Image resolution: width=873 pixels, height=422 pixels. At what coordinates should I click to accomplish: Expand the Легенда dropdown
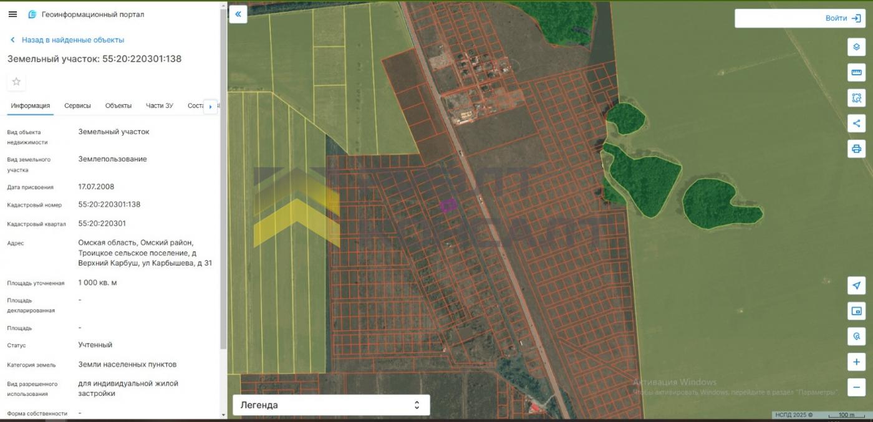(x=331, y=405)
